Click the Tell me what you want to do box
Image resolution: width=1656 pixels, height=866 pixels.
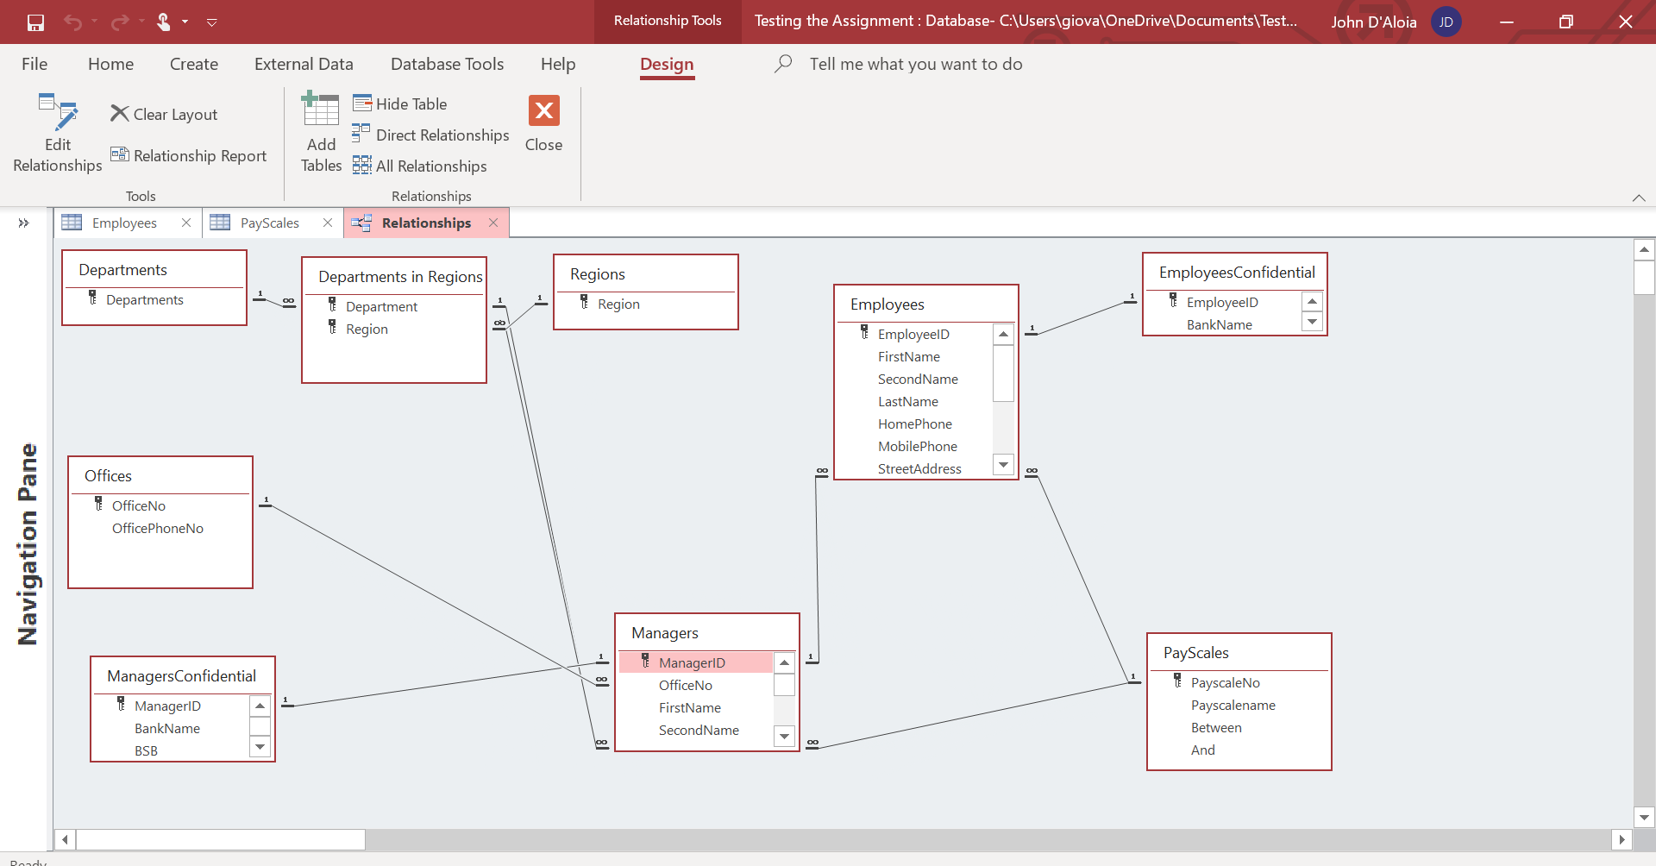point(916,64)
